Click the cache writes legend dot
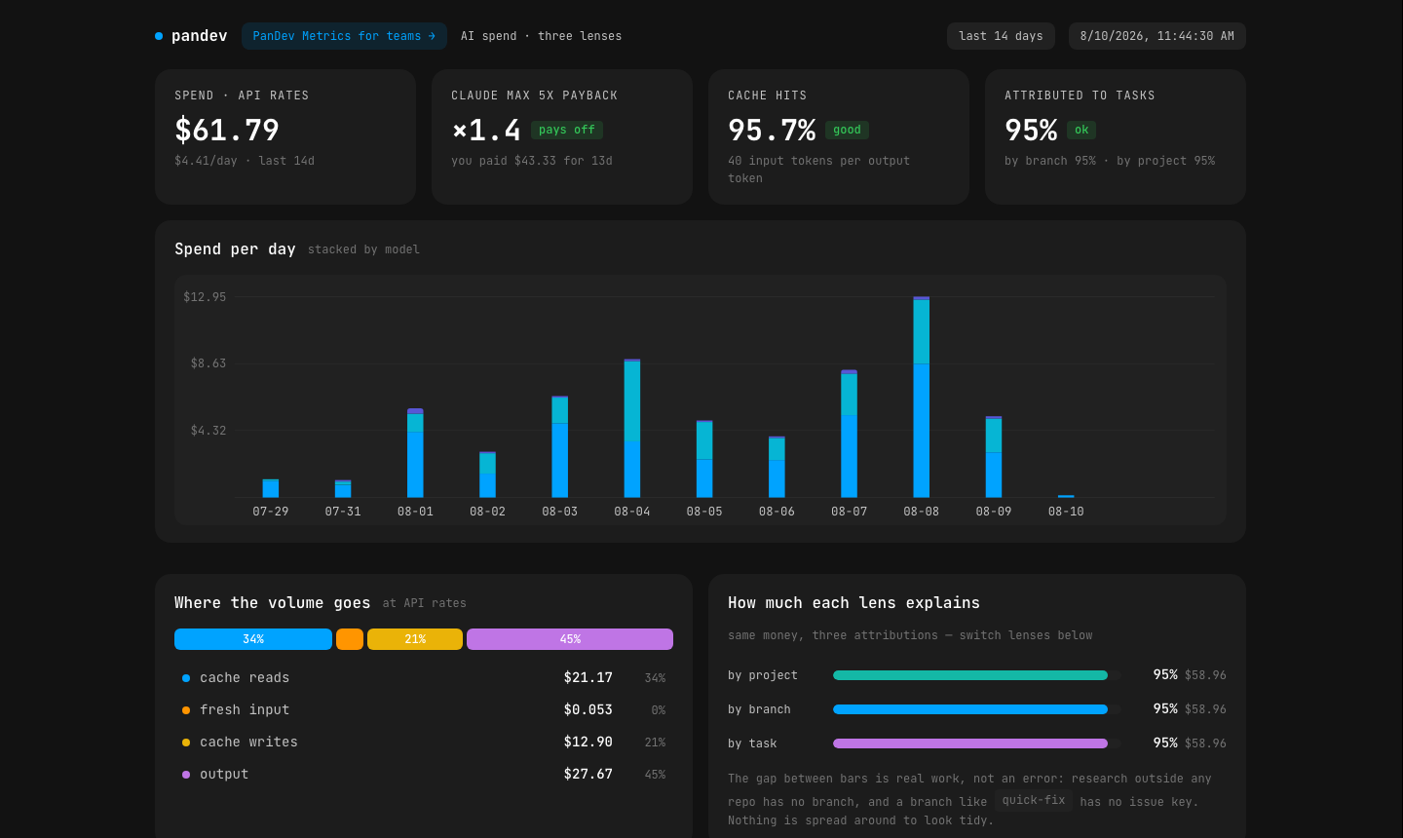1403x838 pixels. [186, 743]
